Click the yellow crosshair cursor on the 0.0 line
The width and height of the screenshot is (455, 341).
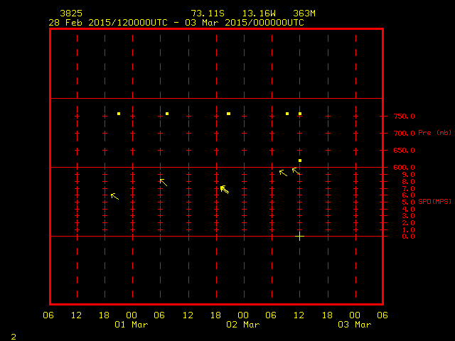coord(300,237)
